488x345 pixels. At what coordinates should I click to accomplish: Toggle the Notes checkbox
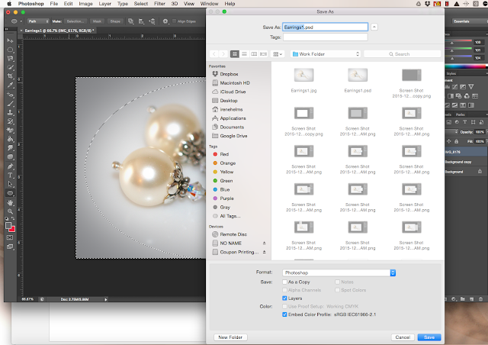[337, 282]
